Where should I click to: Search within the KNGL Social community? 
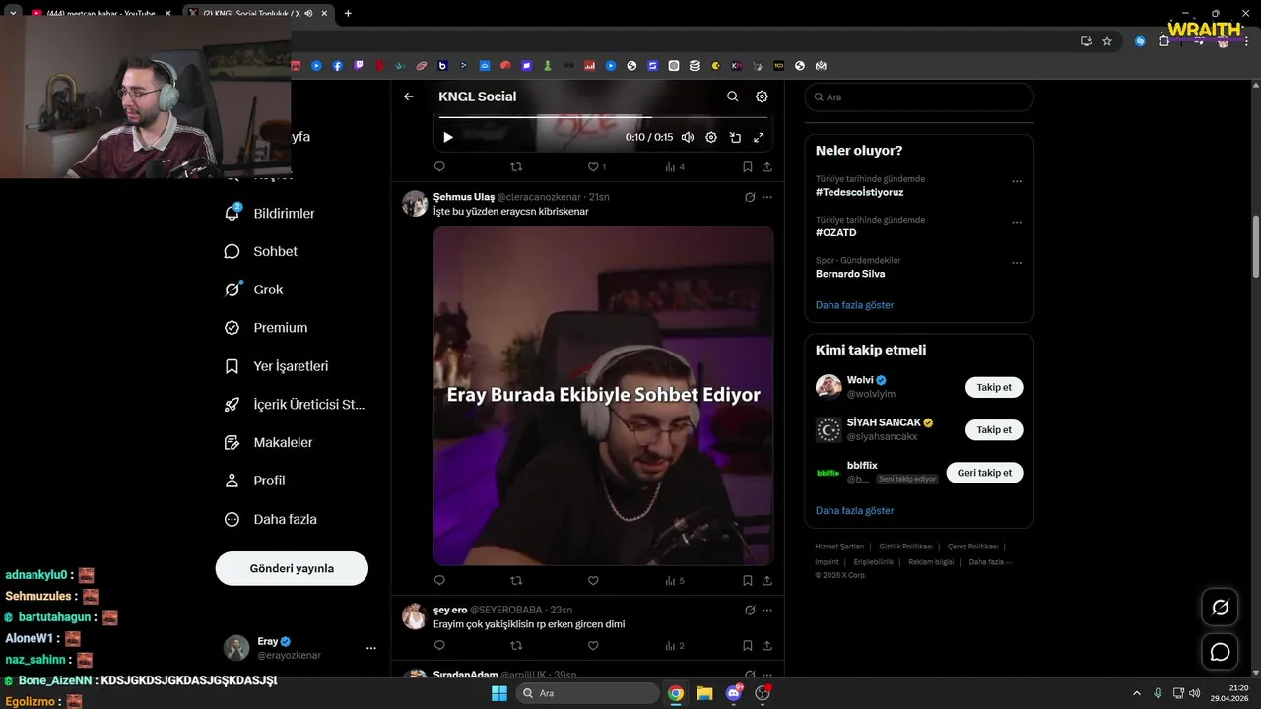click(732, 97)
